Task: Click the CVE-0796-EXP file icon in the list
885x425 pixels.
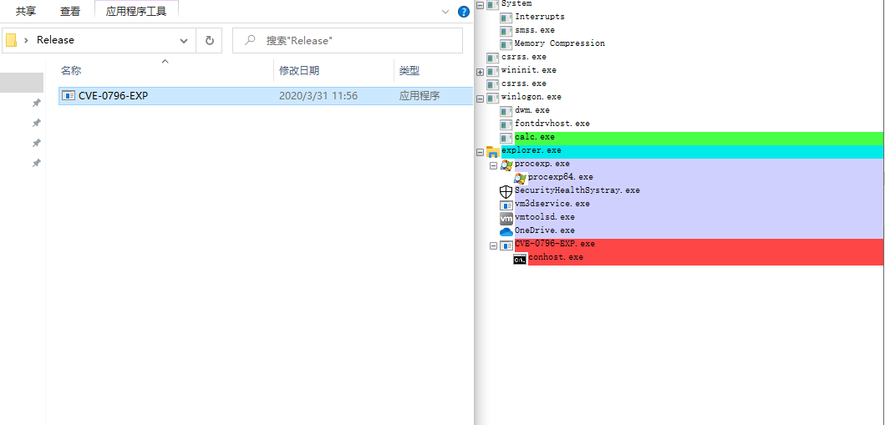Action: point(69,96)
